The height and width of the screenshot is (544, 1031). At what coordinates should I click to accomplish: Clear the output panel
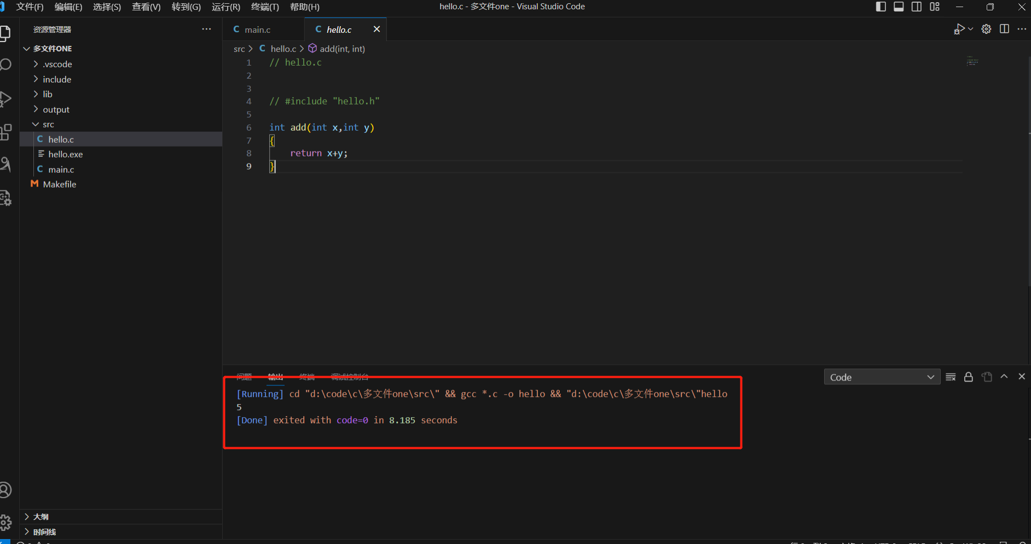coord(951,377)
